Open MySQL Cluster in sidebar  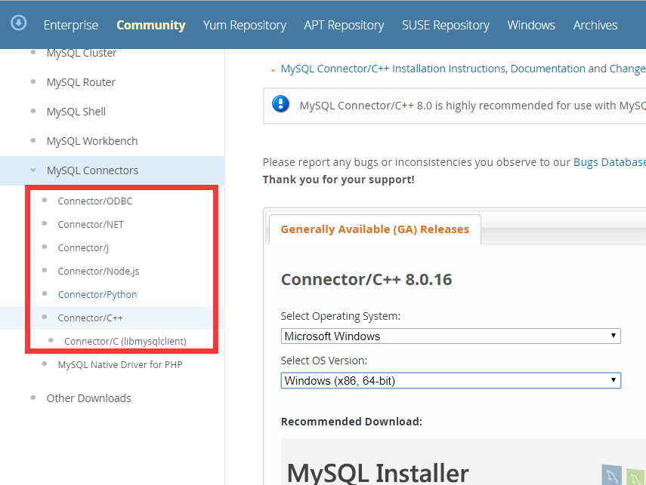(82, 53)
